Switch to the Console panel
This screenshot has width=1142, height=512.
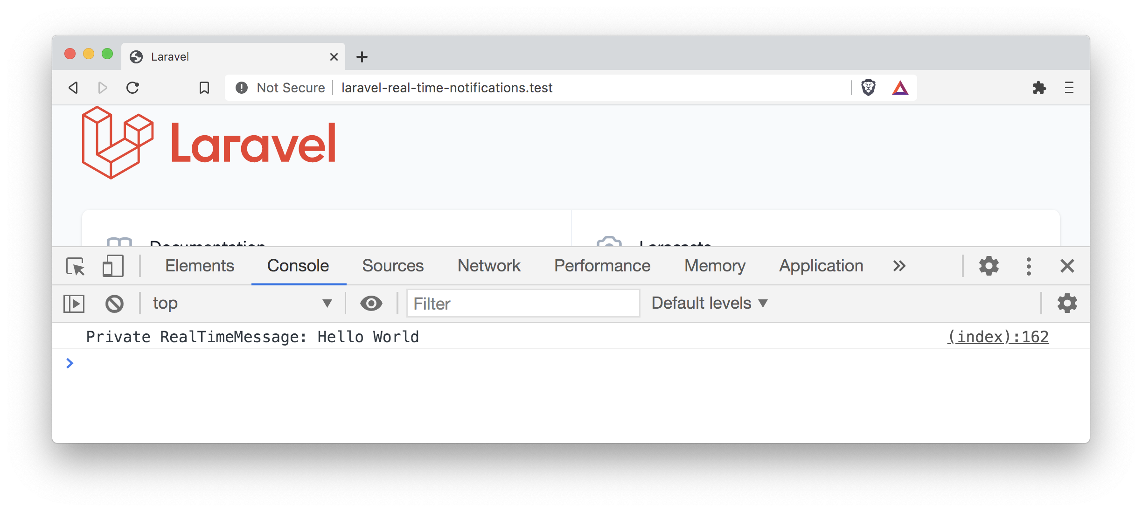298,266
